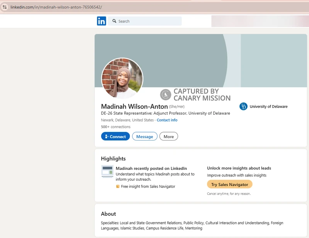Click the University of Delaware logo
This screenshot has height=238, width=309.
(x=243, y=106)
